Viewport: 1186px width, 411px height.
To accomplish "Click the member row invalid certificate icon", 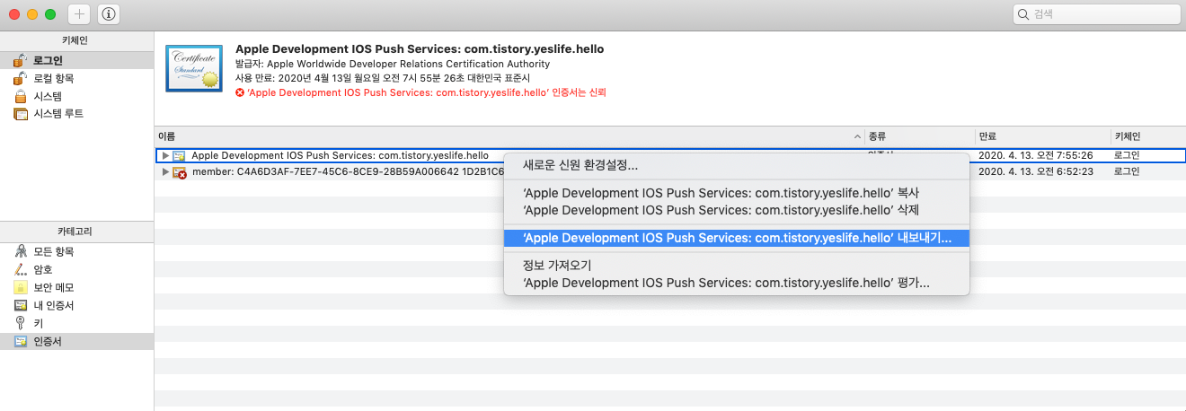I will tap(180, 171).
